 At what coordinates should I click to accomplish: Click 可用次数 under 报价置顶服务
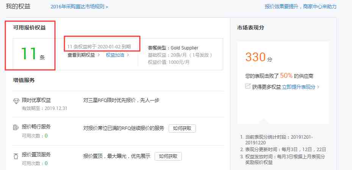click(x=34, y=163)
